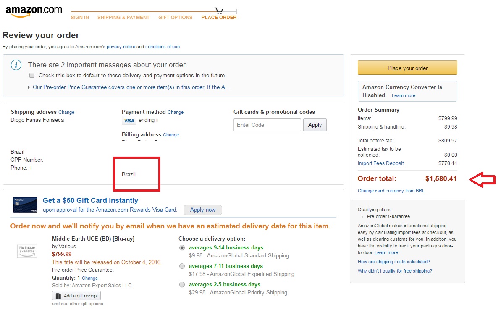Click the shopping cart progress icon
The image size is (501, 315).
click(219, 10)
